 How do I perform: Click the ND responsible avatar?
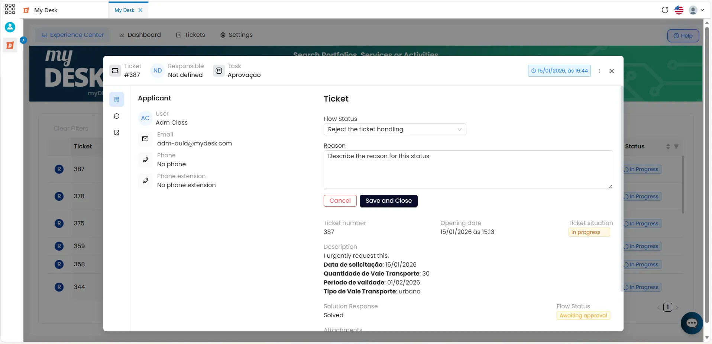(158, 70)
